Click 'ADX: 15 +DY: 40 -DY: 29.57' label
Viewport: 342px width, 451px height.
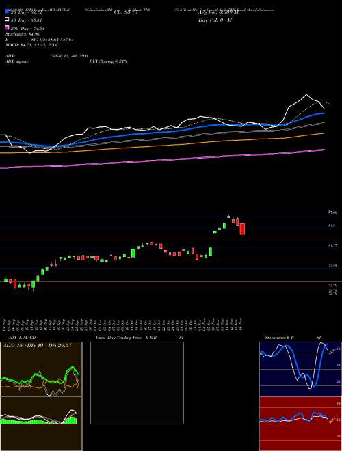point(37,346)
